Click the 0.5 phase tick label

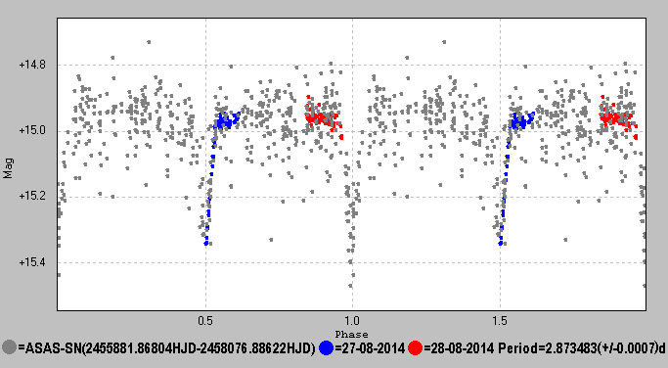coord(205,320)
